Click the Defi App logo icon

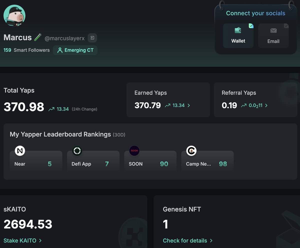pos(77,151)
